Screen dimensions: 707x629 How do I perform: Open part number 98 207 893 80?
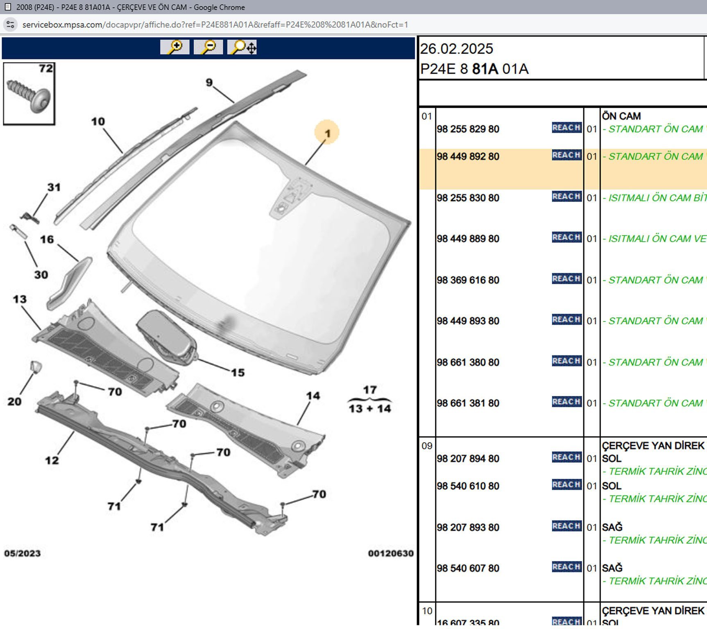tap(468, 527)
